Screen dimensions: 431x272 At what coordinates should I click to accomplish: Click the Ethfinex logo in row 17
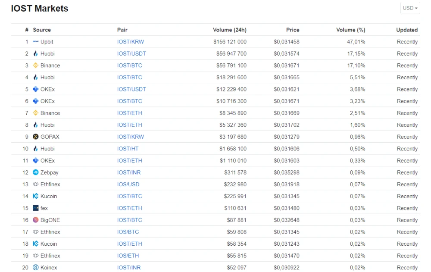(x=35, y=232)
